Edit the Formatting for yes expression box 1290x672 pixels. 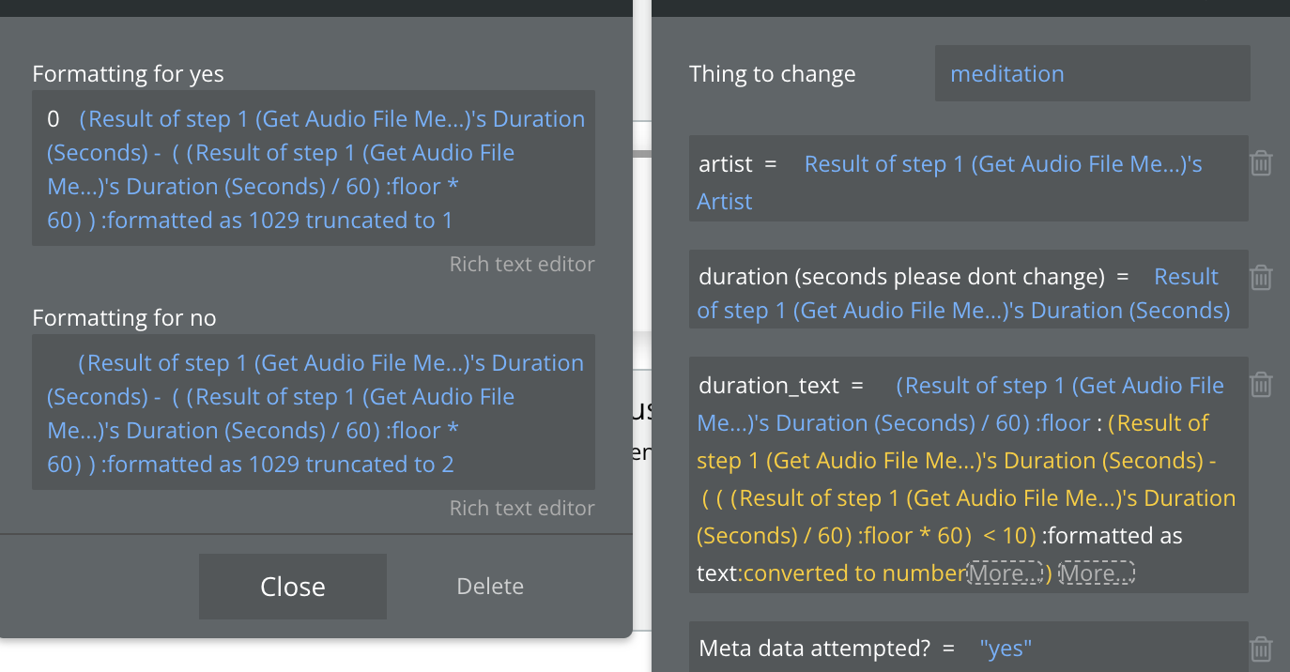313,169
